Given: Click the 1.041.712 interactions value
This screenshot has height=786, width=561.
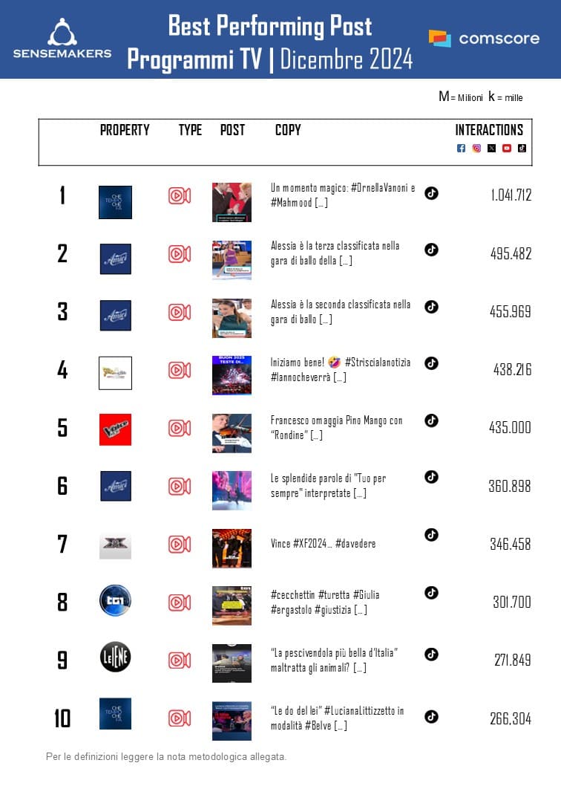Looking at the screenshot, I should pyautogui.click(x=511, y=196).
